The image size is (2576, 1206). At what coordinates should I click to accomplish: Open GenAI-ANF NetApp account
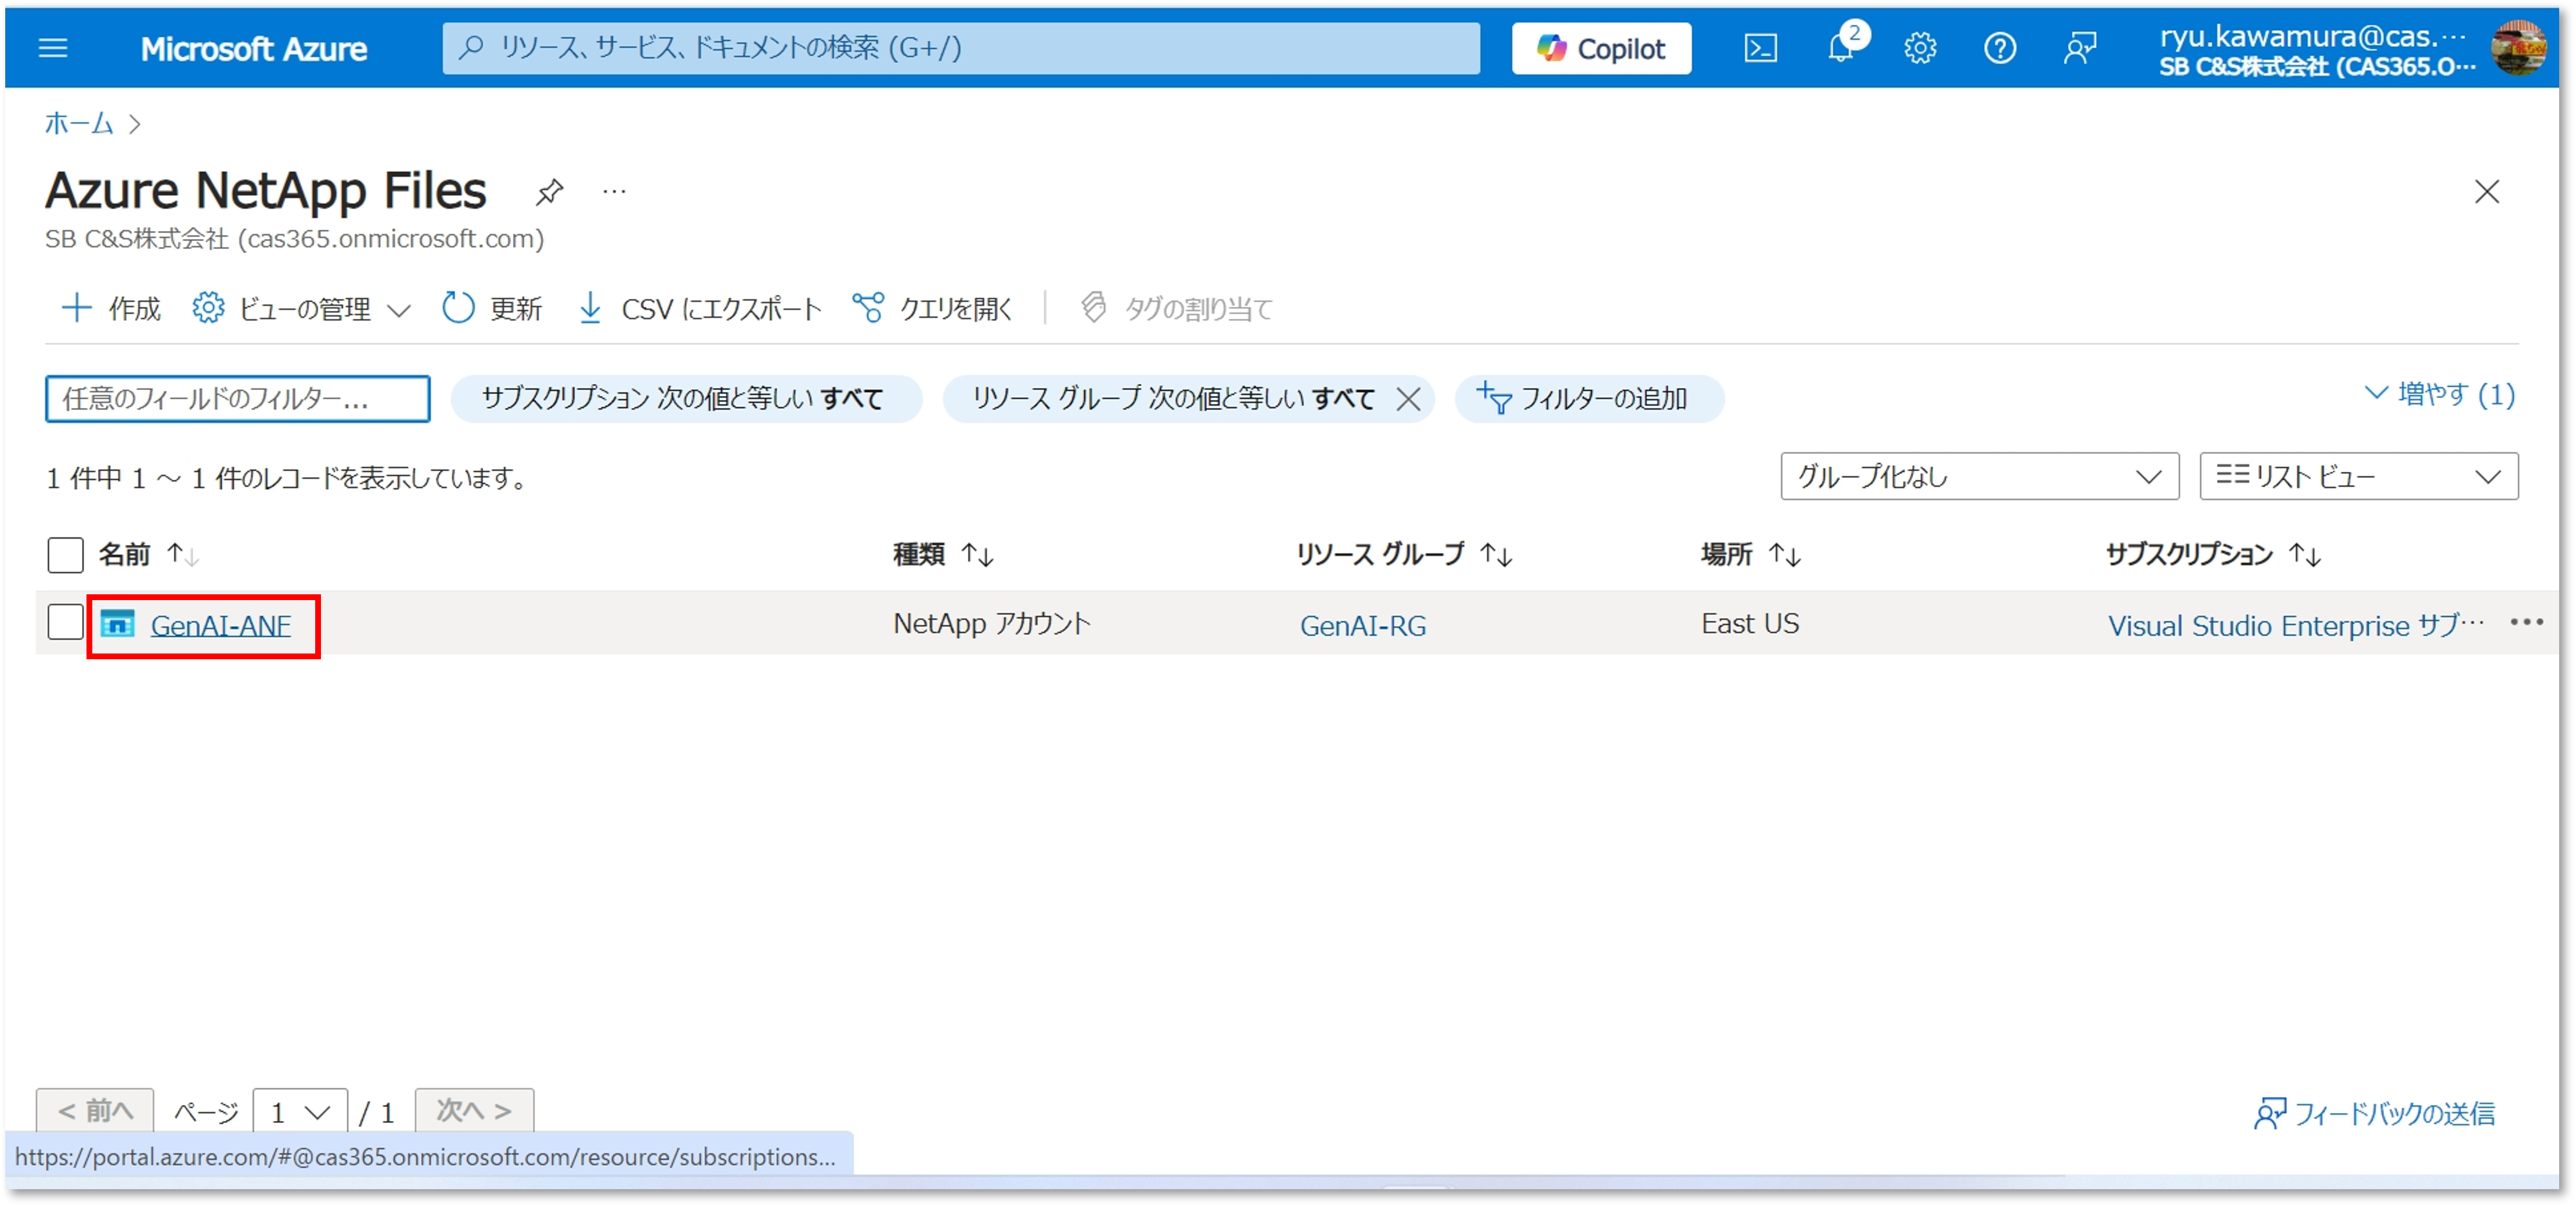pos(221,626)
